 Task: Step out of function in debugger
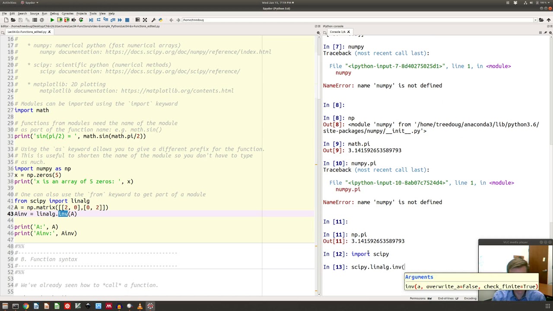pos(113,20)
